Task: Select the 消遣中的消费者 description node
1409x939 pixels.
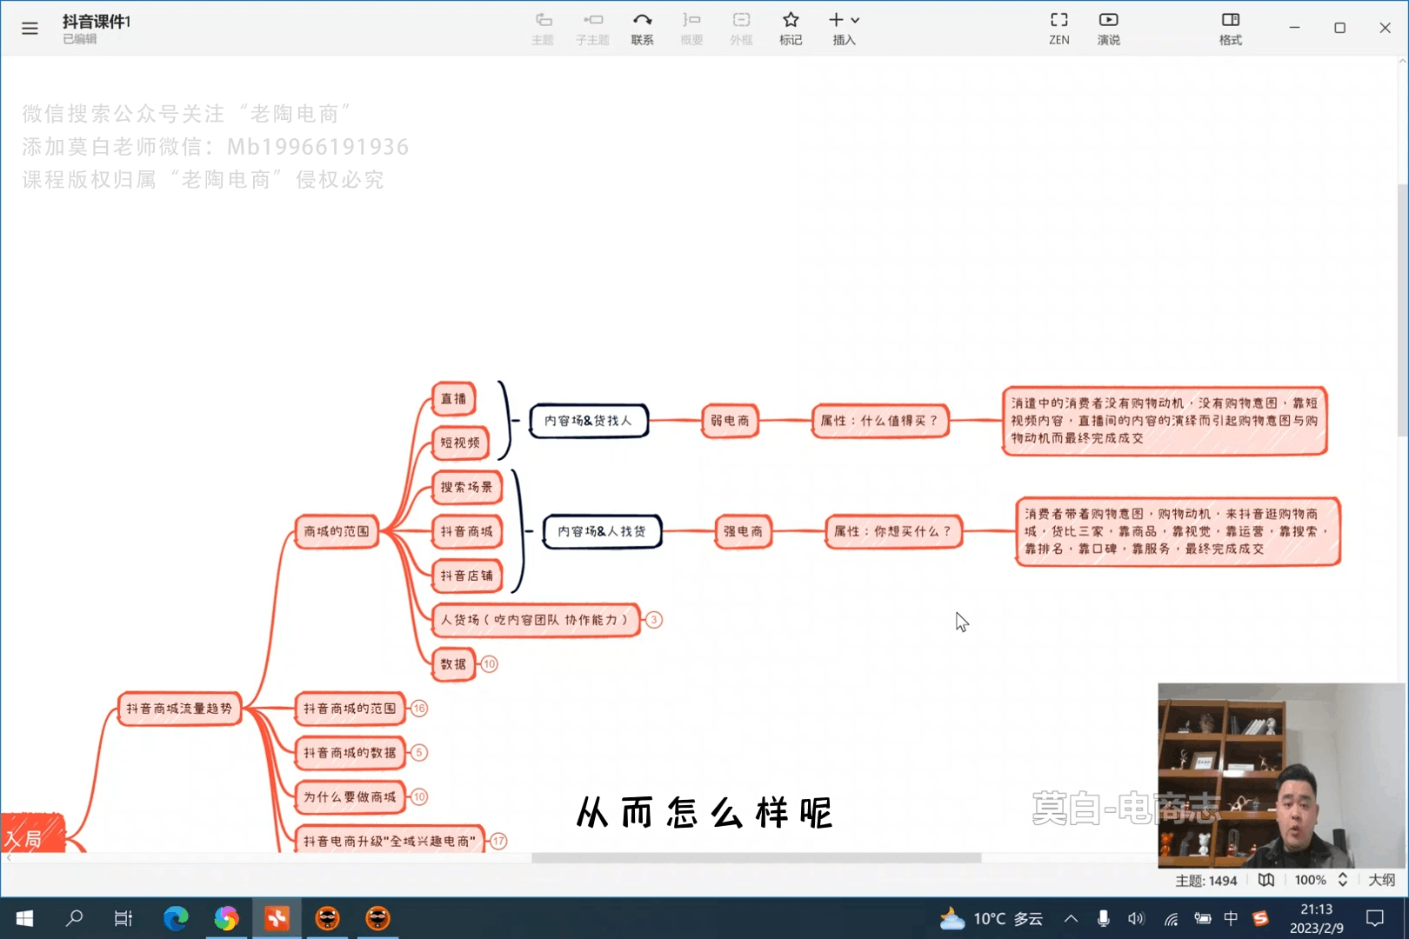Action: (x=1165, y=421)
